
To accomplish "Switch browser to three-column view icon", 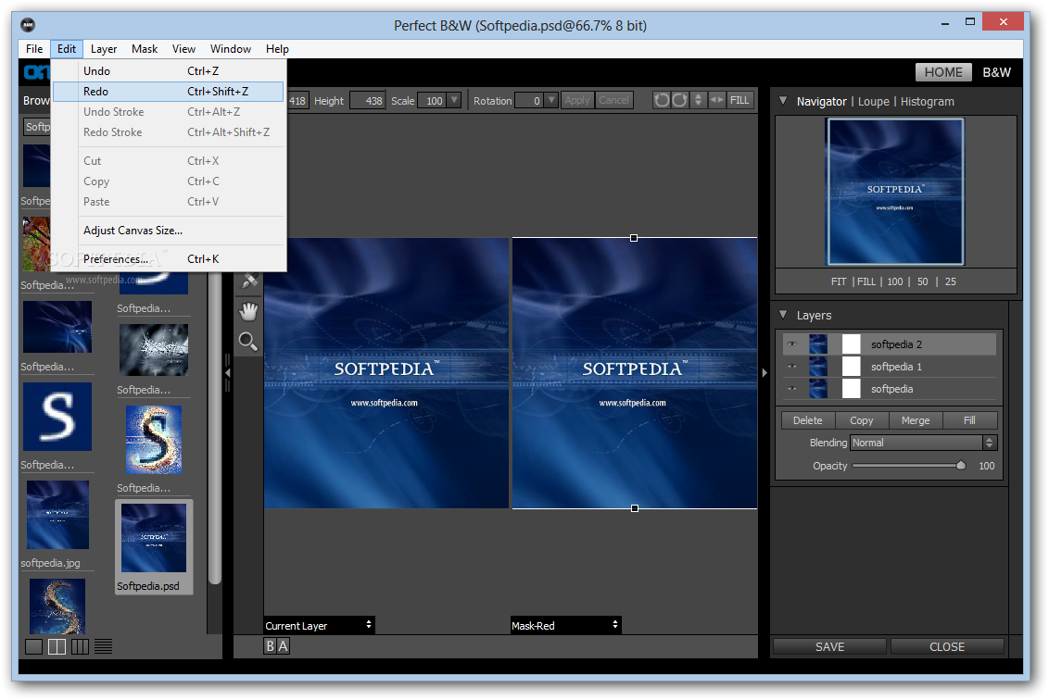I will tap(80, 646).
